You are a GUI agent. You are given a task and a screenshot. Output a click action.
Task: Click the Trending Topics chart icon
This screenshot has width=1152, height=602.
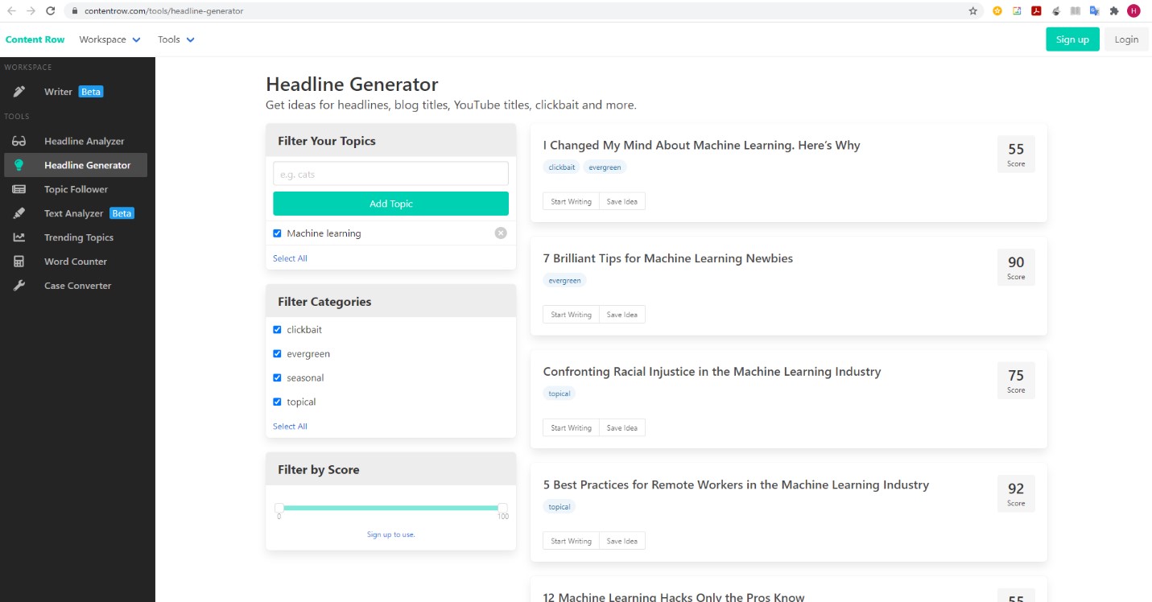point(19,237)
